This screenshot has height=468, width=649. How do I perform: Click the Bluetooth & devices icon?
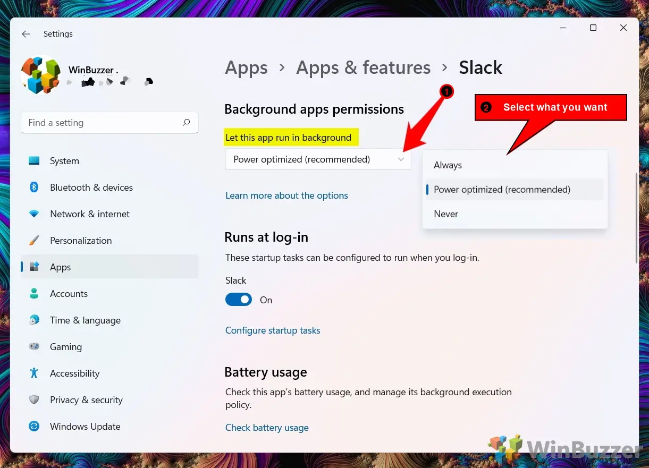point(34,188)
